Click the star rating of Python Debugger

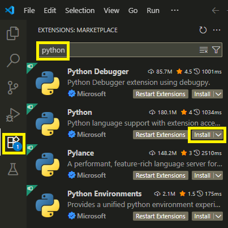point(184,72)
